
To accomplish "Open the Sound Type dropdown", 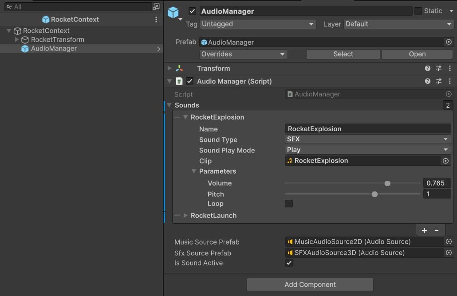I will (x=367, y=139).
